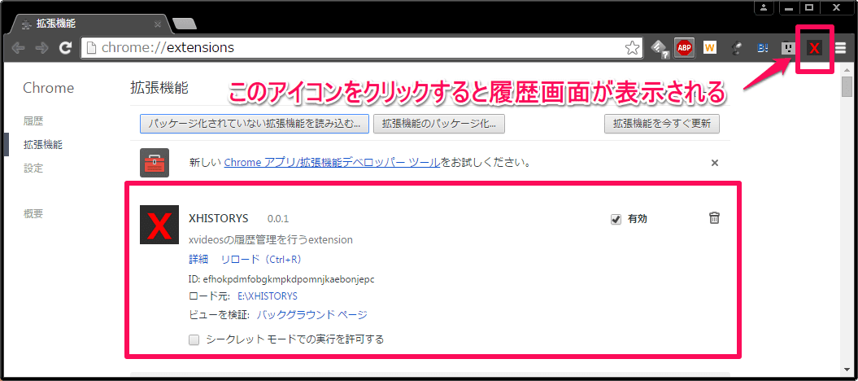858x381 pixels.
Task: Open the Hatena B! bookmark extension
Action: 763,48
